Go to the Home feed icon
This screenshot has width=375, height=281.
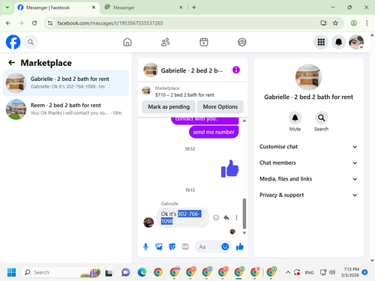click(x=127, y=42)
